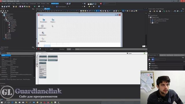Image resolution: width=185 pixels, height=104 pixels.
Task: Open File Explorer from the taskbar
Action: point(16,102)
